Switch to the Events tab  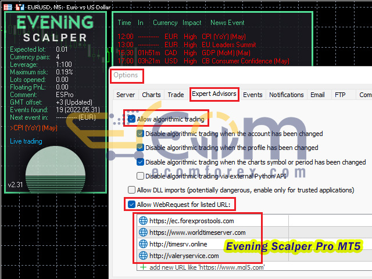click(253, 95)
